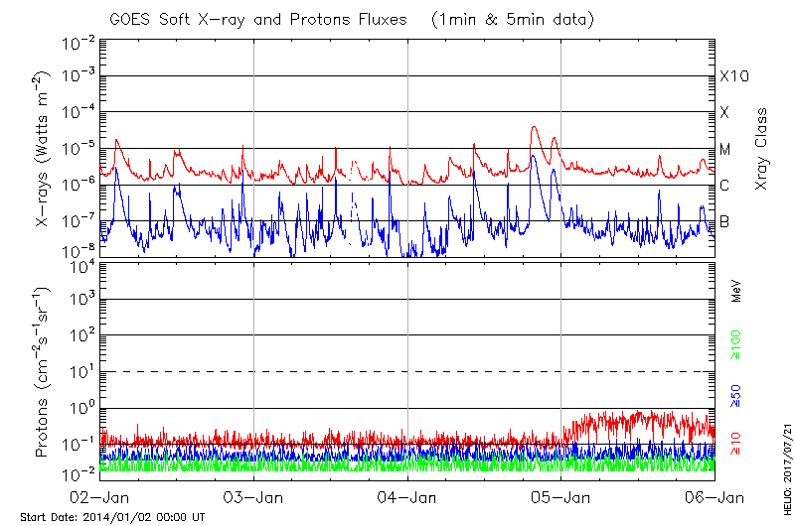Screen dimensions: 795x526
Task: Click the M flare class label
Action: (x=725, y=150)
